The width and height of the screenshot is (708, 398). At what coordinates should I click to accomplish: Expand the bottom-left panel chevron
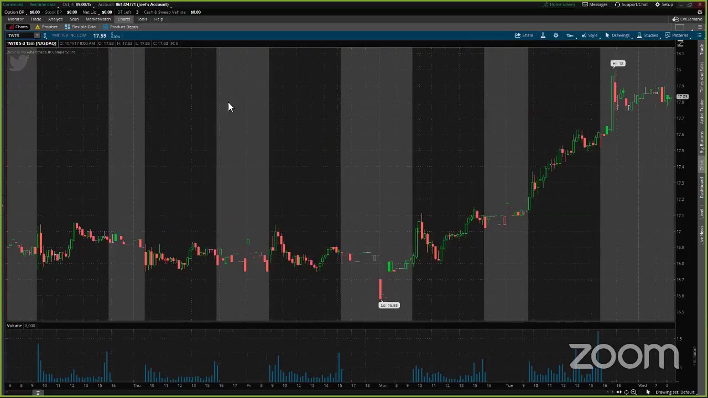tap(38, 392)
